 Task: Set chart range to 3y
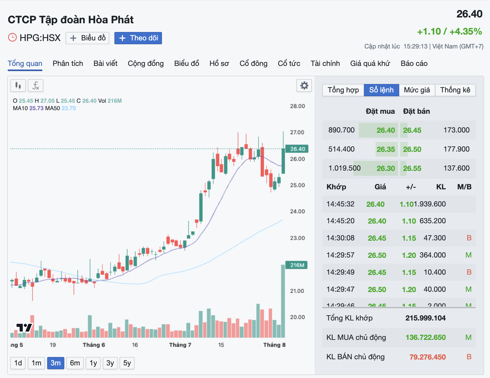click(x=110, y=363)
